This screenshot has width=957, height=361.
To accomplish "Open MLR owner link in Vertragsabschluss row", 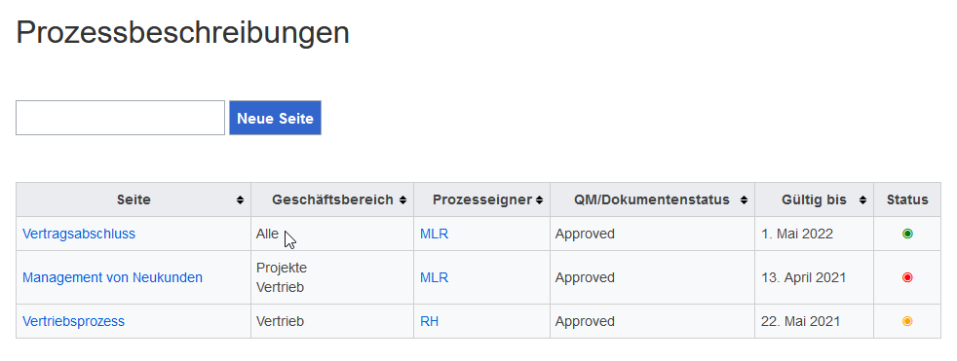I will click(x=434, y=234).
